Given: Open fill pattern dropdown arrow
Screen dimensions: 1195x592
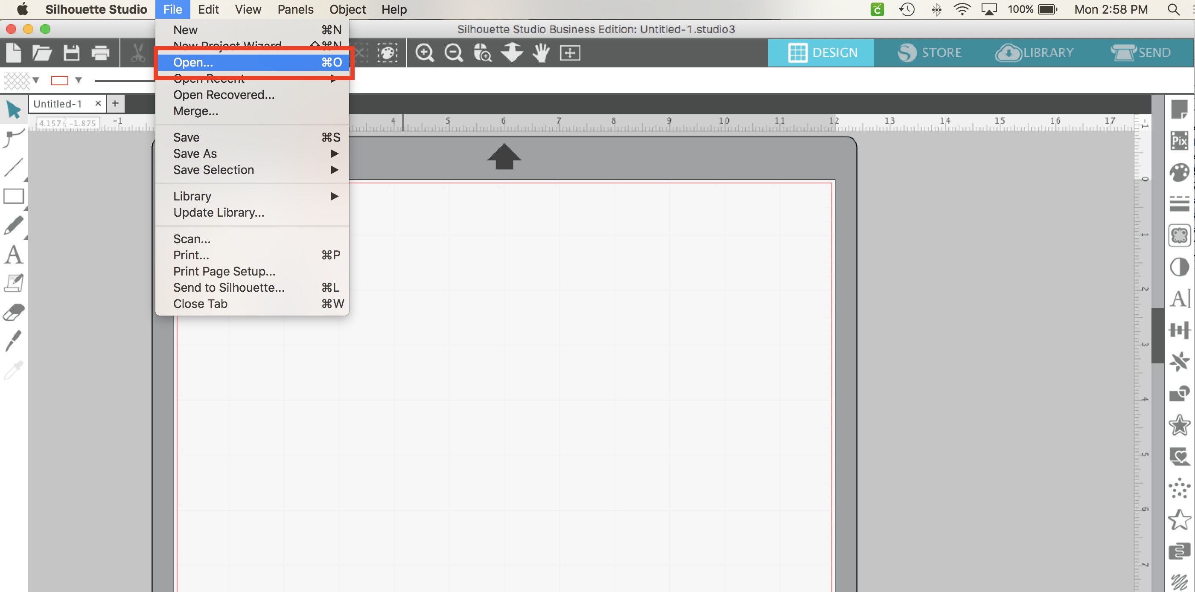Looking at the screenshot, I should click(x=36, y=80).
